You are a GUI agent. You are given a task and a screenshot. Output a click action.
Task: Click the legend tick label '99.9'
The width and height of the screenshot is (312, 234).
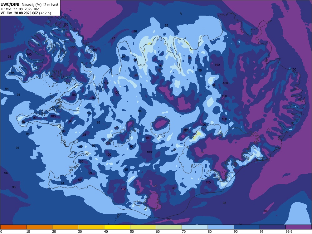click(289, 232)
